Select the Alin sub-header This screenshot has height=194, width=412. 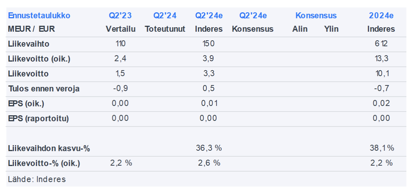300,29
